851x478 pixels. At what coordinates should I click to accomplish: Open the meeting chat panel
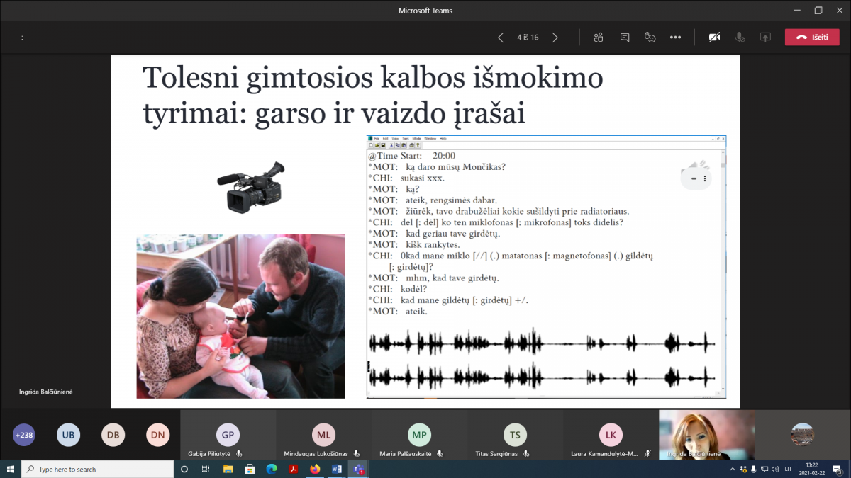pyautogui.click(x=625, y=37)
